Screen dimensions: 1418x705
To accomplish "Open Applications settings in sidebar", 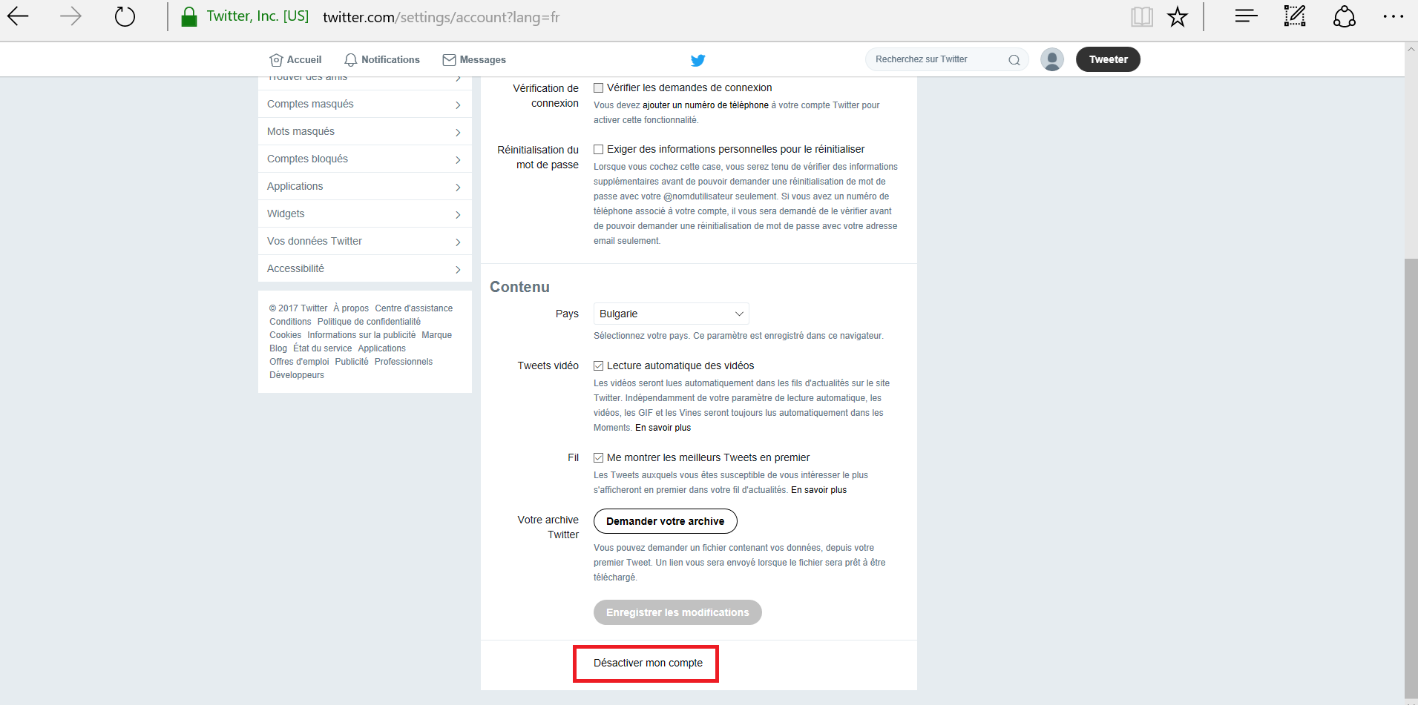I will click(364, 186).
